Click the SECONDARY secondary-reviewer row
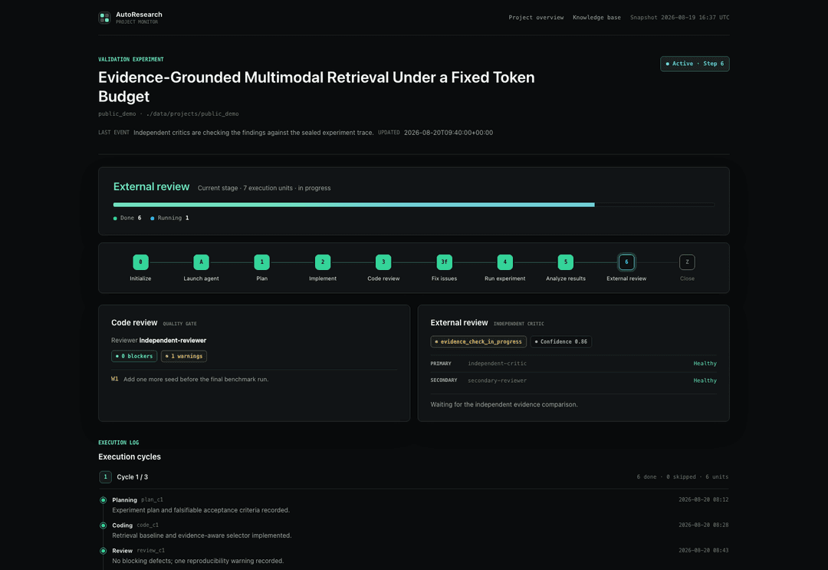Viewport: 828px width, 570px height. coord(573,381)
